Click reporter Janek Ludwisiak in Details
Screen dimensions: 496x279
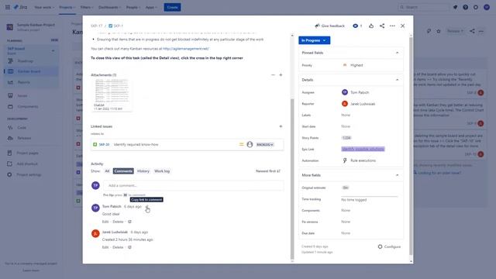358,104
